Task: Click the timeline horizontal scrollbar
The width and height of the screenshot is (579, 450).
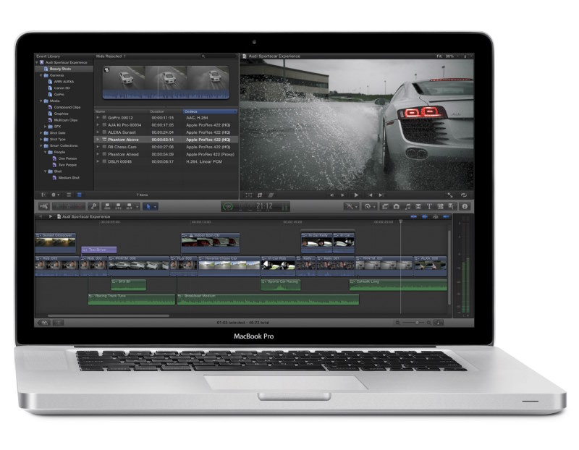Action: click(109, 316)
